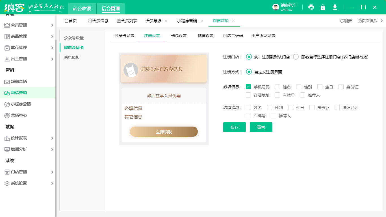Close the 会员等级 tab
This screenshot has width=386, height=217.
click(166, 21)
